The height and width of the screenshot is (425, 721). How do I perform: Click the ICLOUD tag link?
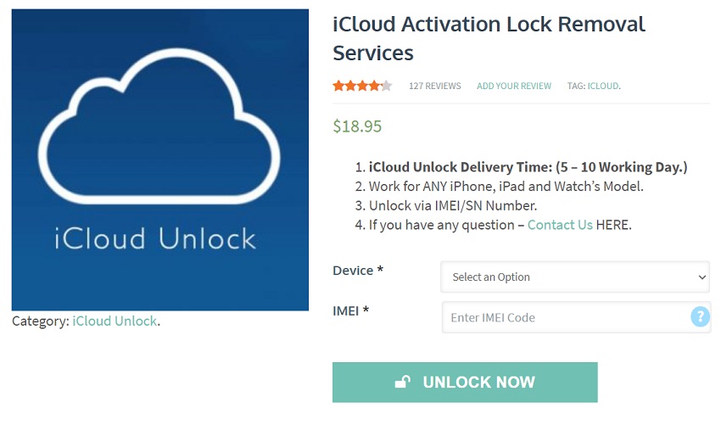point(603,86)
